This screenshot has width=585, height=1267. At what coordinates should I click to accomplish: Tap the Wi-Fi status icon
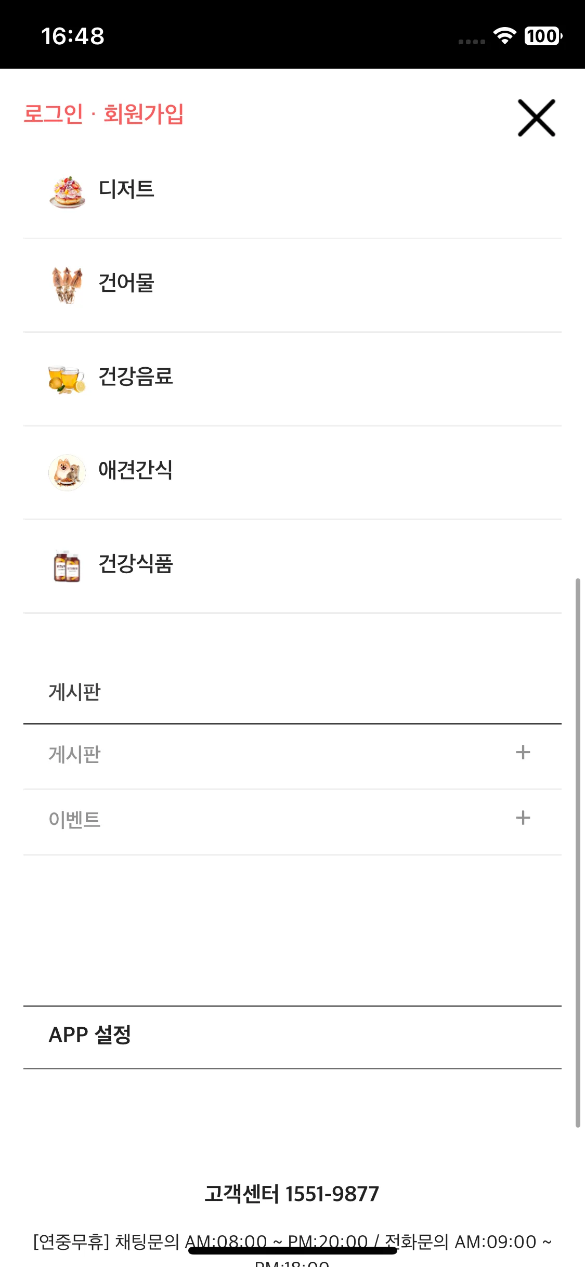(x=504, y=36)
